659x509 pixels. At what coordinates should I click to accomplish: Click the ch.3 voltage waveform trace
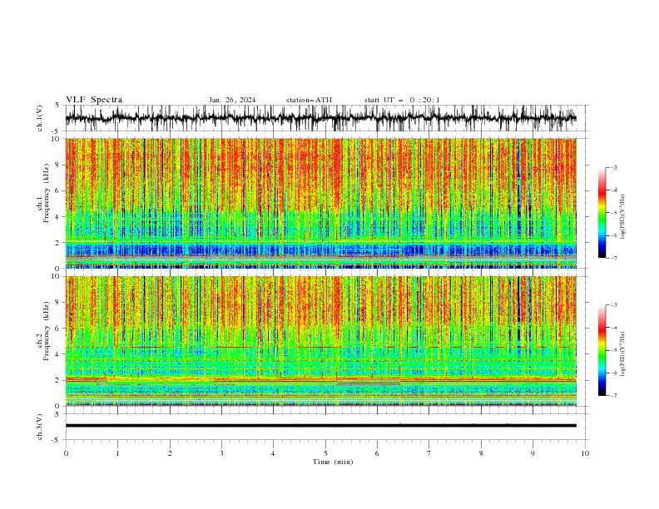pos(321,426)
